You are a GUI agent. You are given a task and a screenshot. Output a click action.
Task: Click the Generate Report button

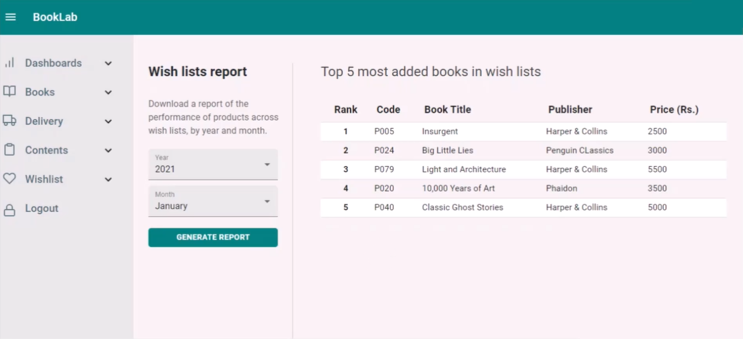[x=213, y=237]
